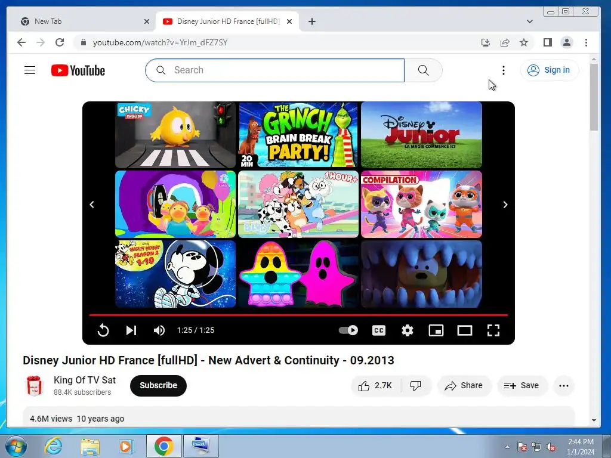Close the New Tab tab
This screenshot has width=611, height=458.
click(x=147, y=22)
